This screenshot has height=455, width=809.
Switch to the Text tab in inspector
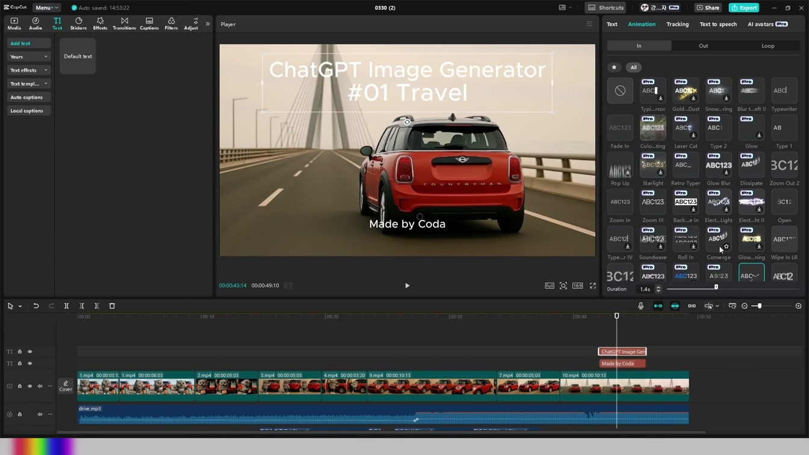coord(612,24)
